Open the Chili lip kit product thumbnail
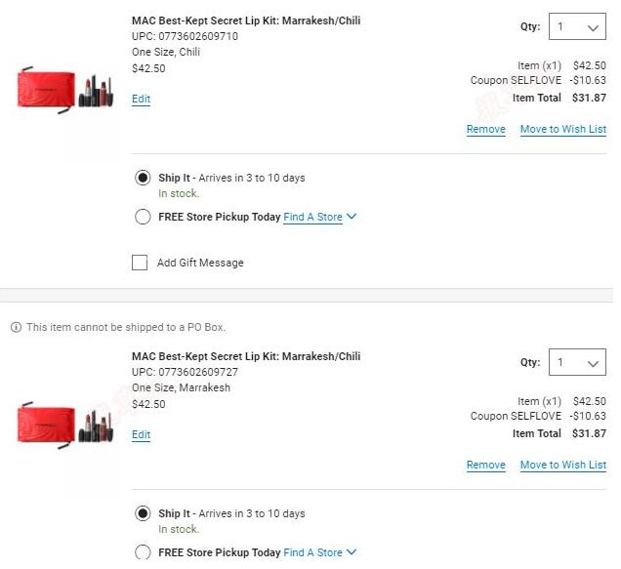This screenshot has width=621, height=569. tap(65, 91)
